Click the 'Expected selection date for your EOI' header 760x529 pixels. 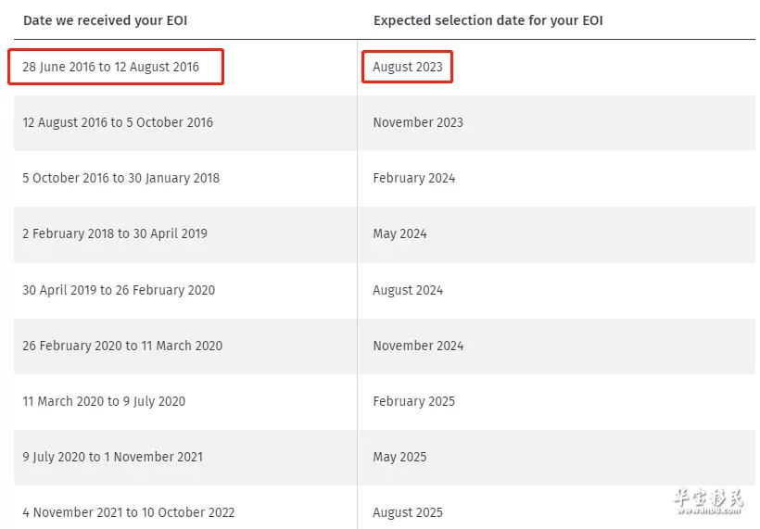click(488, 20)
